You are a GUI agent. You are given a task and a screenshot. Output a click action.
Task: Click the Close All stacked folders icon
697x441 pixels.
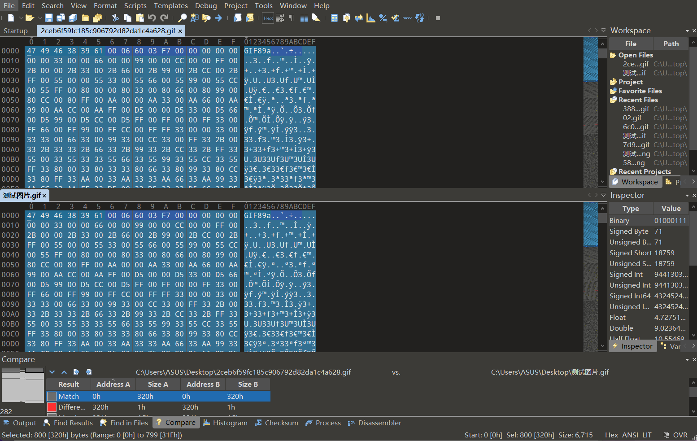click(97, 18)
